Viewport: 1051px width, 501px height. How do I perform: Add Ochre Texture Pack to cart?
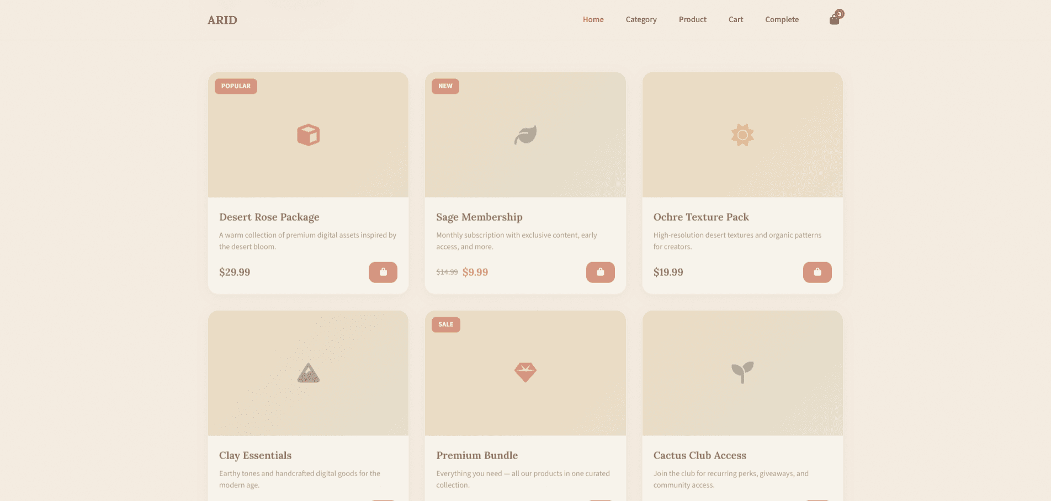[818, 272]
